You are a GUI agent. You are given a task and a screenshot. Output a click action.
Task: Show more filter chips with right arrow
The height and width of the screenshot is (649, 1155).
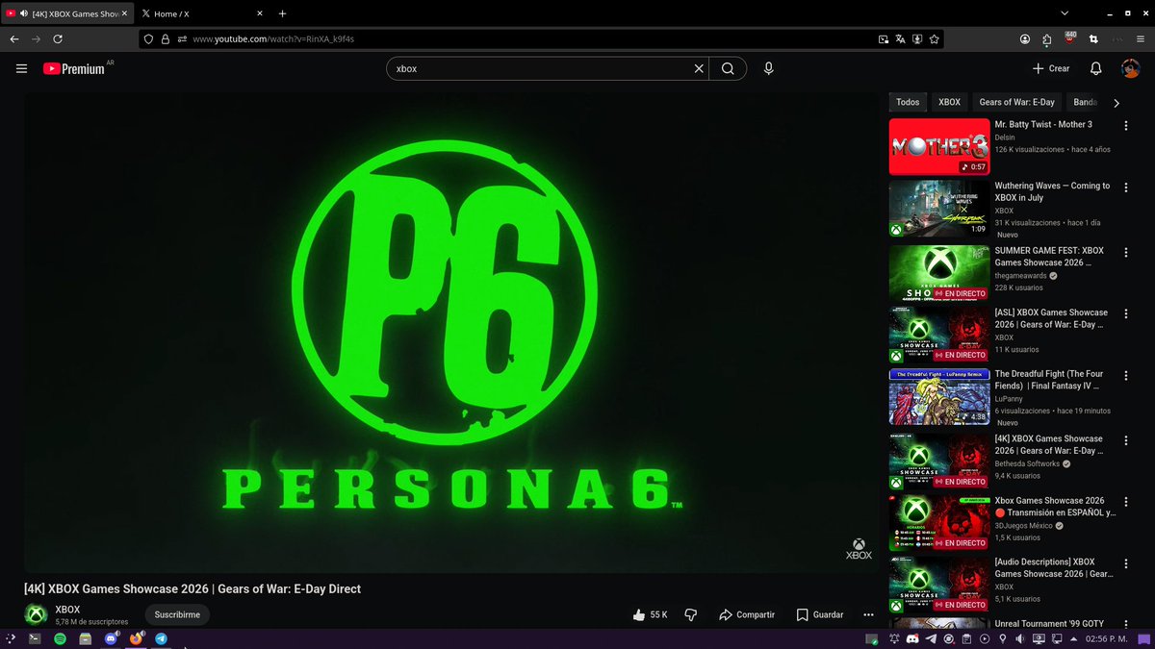click(1116, 102)
